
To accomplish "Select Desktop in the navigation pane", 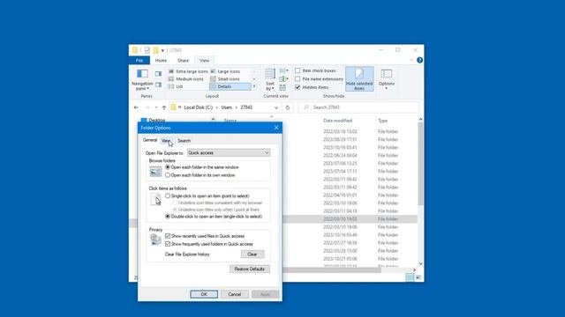I will (x=157, y=120).
